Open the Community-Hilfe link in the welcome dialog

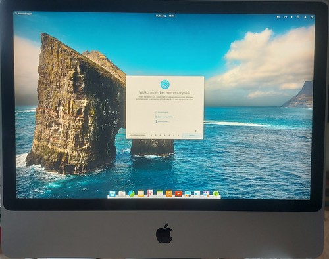pos(164,117)
